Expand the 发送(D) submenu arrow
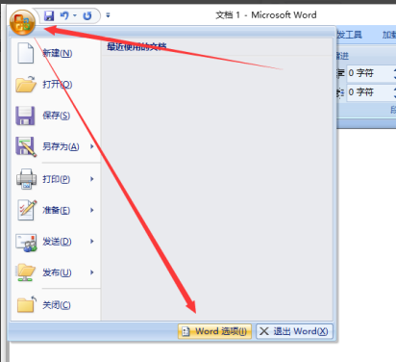The height and width of the screenshot is (362, 396). click(92, 241)
